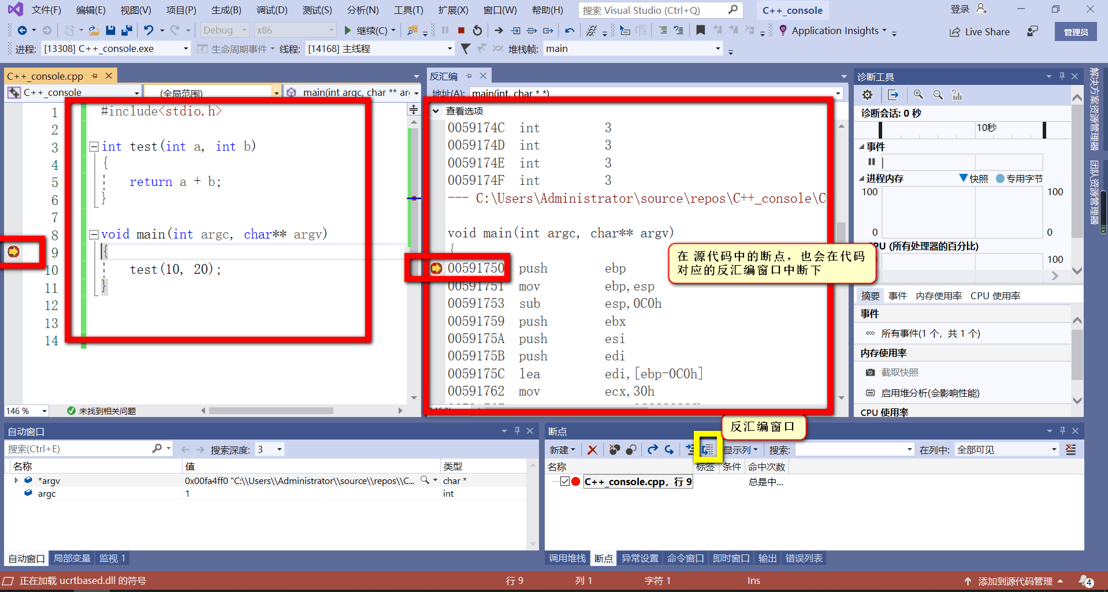Pin the C++_console.cpp tab
This screenshot has height=592, width=1108.
(94, 76)
